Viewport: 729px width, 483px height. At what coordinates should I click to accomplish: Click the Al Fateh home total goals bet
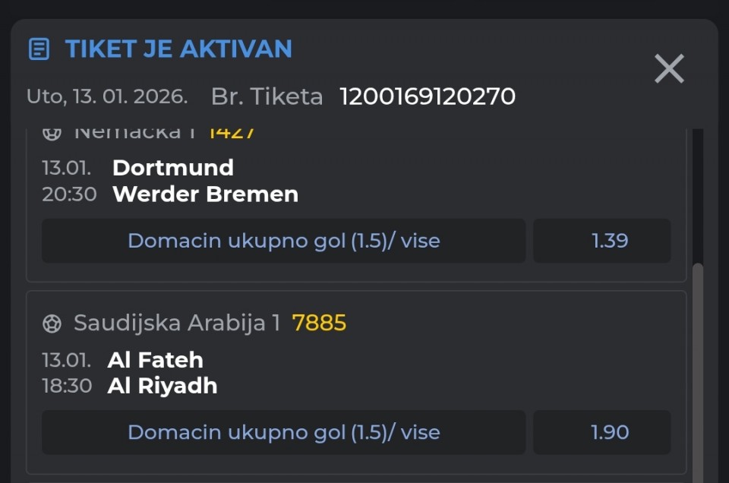[283, 432]
